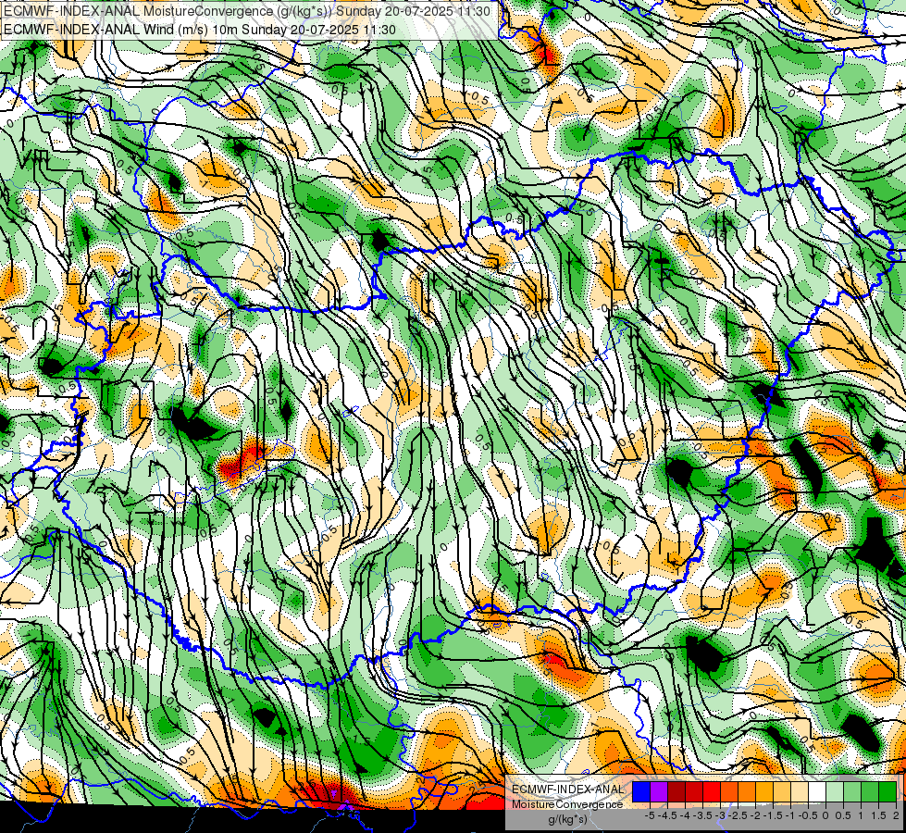Click the -4.5 legend tick label
Image resolution: width=906 pixels, height=833 pixels.
click(667, 815)
